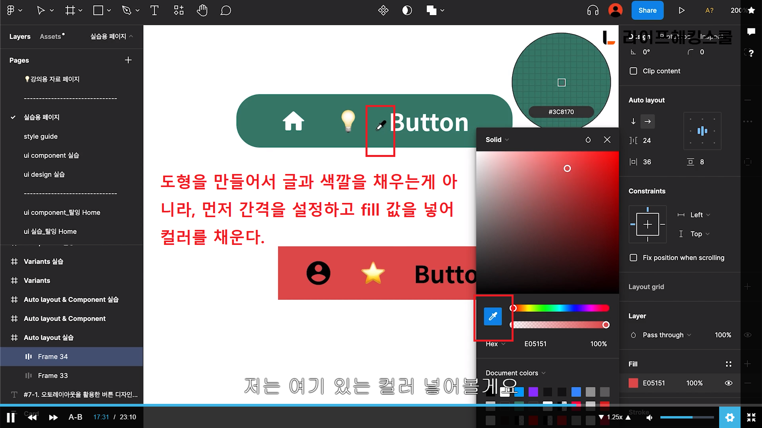Open the style guide page
The image size is (762, 428).
click(x=40, y=136)
